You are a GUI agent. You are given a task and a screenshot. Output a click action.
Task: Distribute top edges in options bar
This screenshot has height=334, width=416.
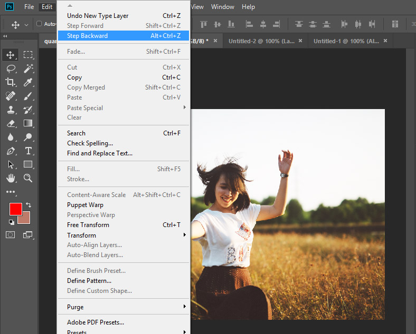299,24
